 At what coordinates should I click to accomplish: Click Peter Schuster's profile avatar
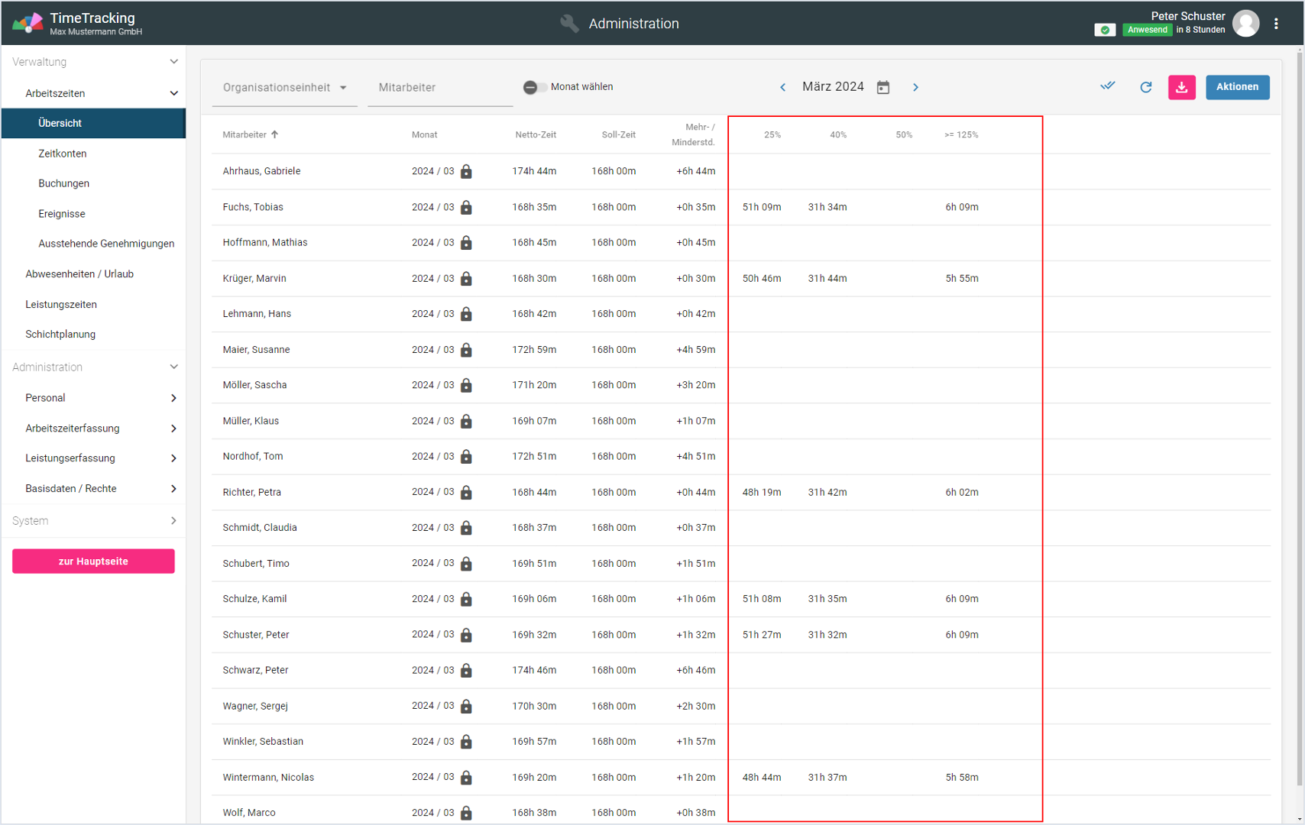(x=1245, y=24)
